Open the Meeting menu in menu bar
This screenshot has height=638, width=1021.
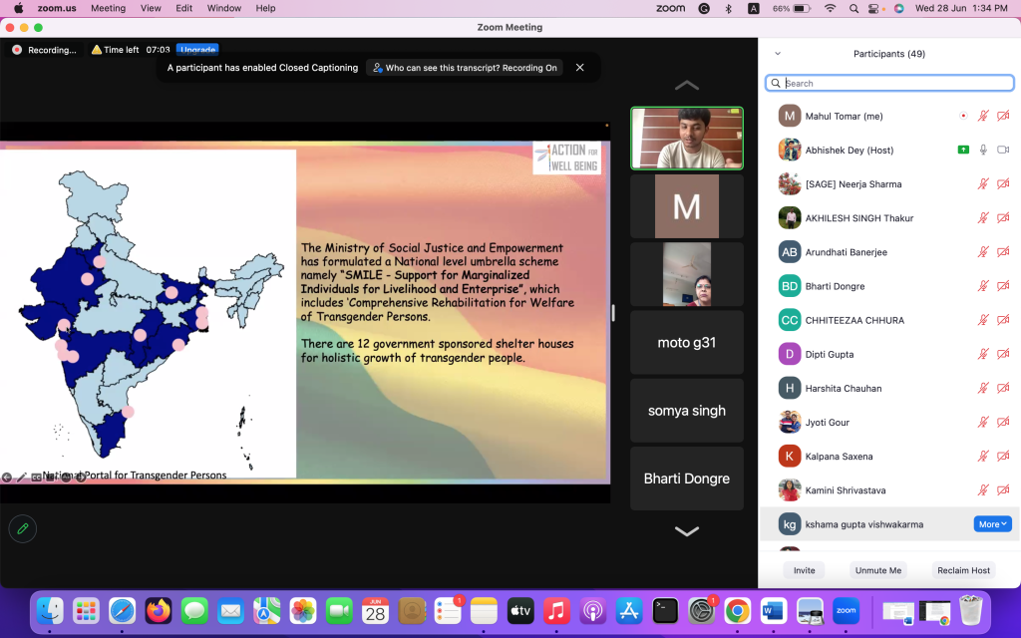pyautogui.click(x=108, y=8)
